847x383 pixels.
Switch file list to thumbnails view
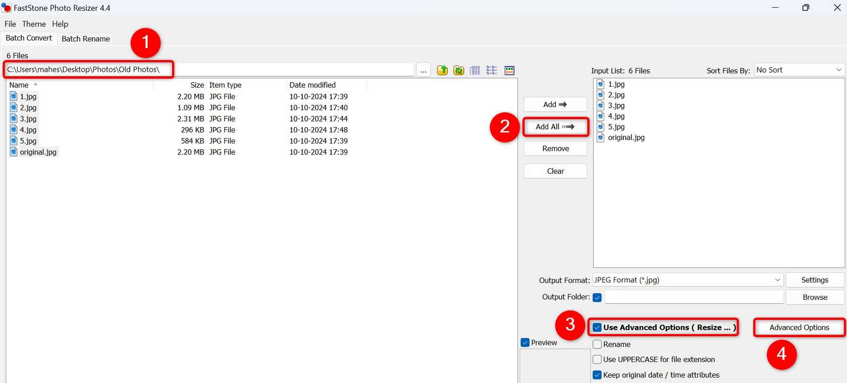[509, 70]
